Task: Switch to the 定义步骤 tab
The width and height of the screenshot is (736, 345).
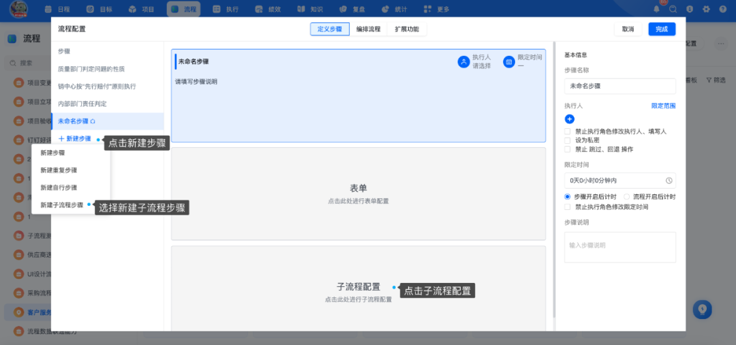Action: pyautogui.click(x=330, y=29)
